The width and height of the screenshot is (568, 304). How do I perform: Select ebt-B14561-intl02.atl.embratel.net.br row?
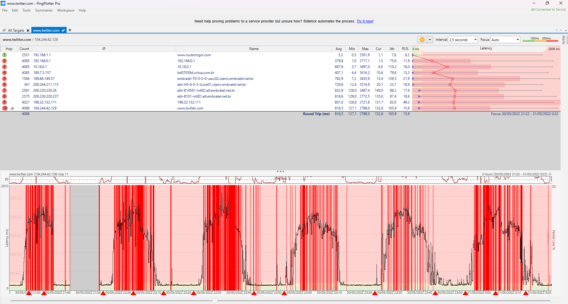coord(206,90)
